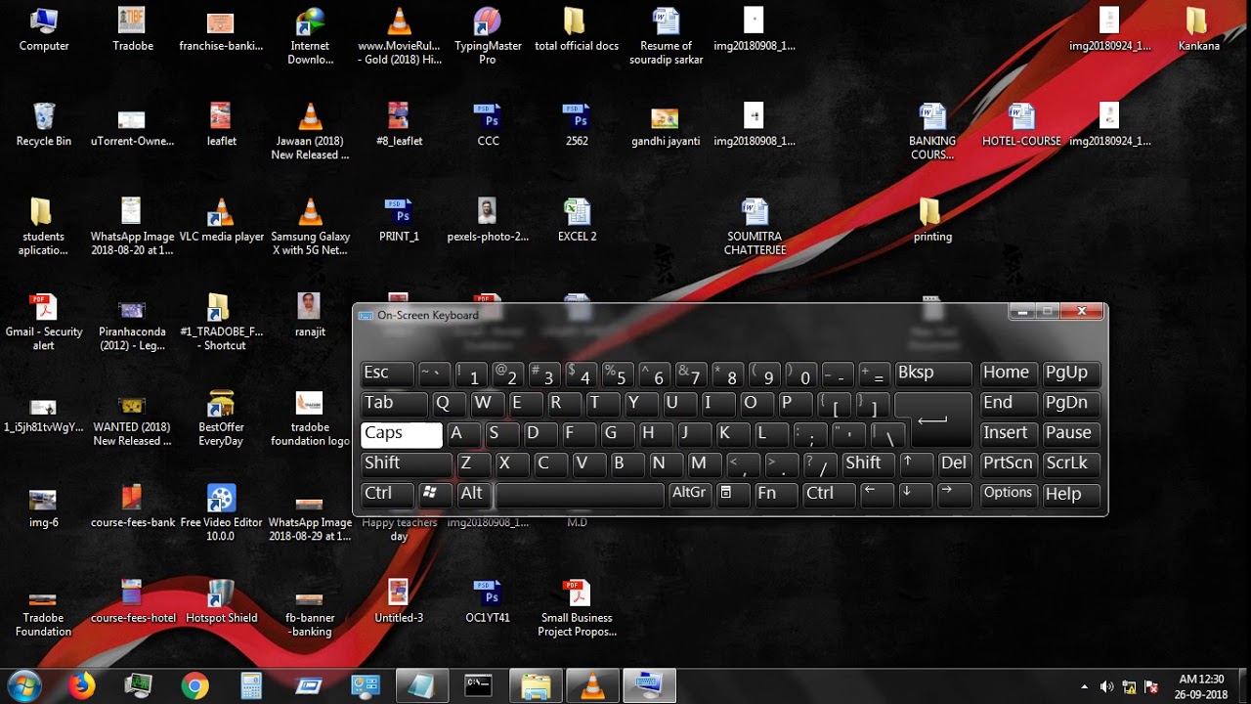Select the total official docs folder

[x=577, y=29]
